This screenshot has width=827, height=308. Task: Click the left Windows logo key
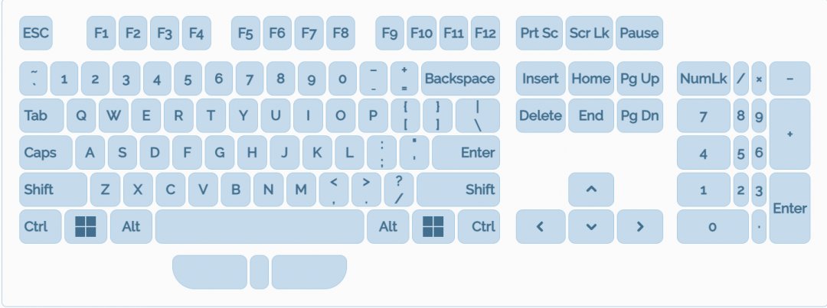pyautogui.click(x=86, y=226)
